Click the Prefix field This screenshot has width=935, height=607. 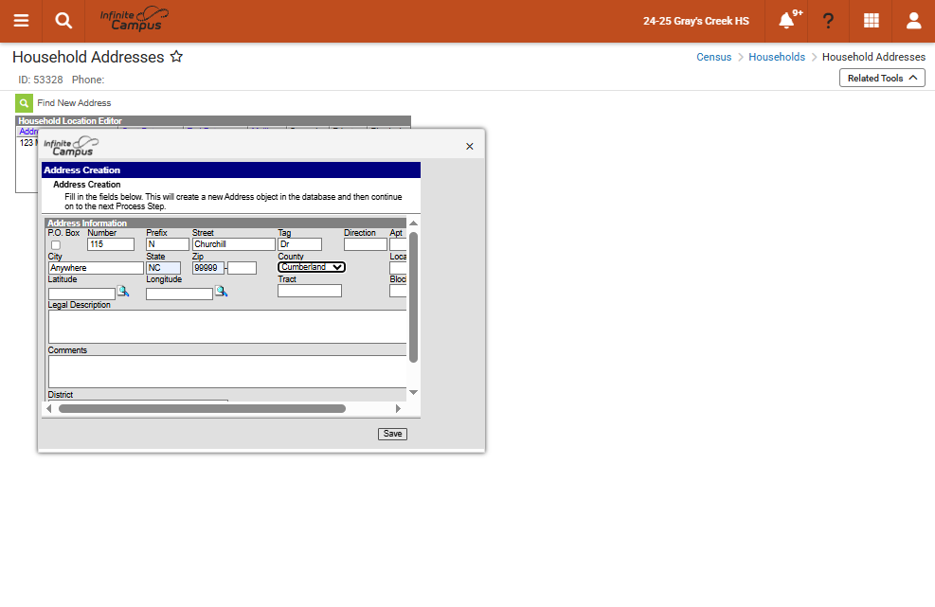click(168, 244)
